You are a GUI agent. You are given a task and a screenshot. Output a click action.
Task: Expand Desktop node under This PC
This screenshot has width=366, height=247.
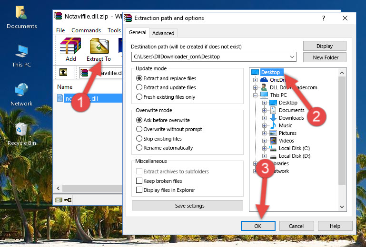[264, 103]
